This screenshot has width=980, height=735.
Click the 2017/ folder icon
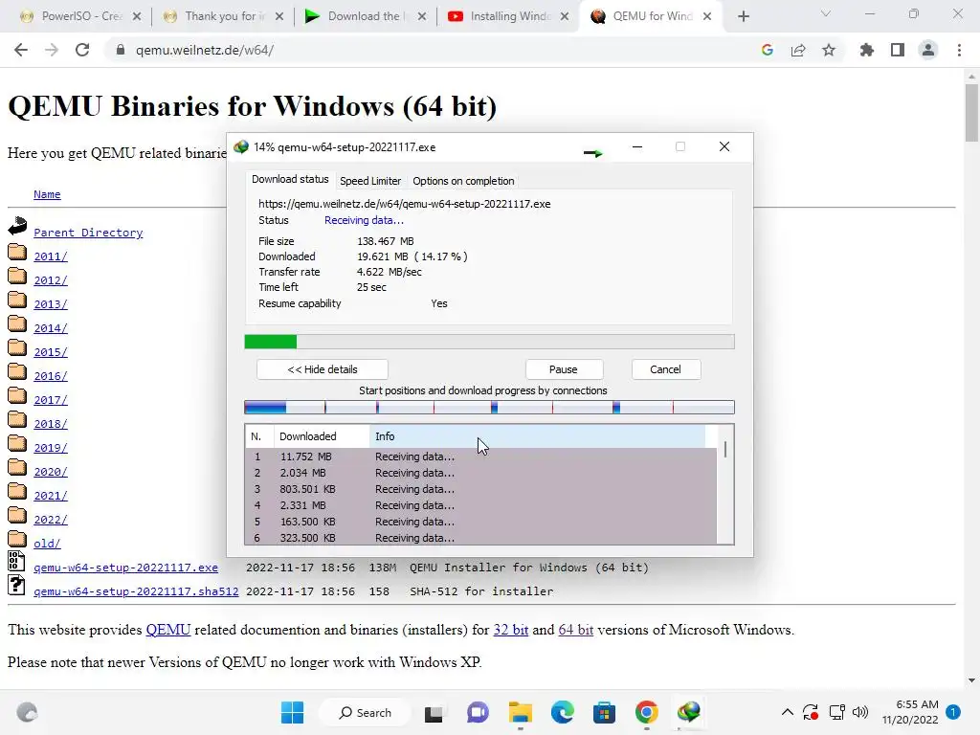pos(17,395)
